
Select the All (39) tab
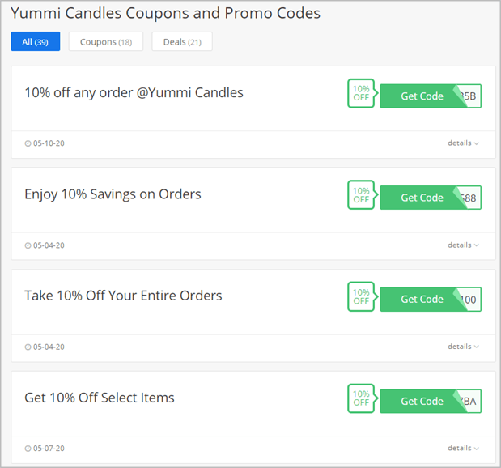pyautogui.click(x=36, y=41)
